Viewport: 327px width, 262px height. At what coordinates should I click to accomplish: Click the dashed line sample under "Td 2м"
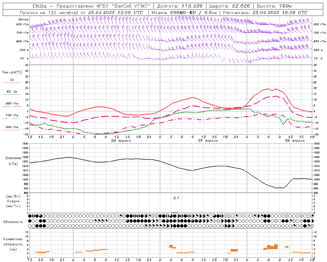(x=12, y=95)
